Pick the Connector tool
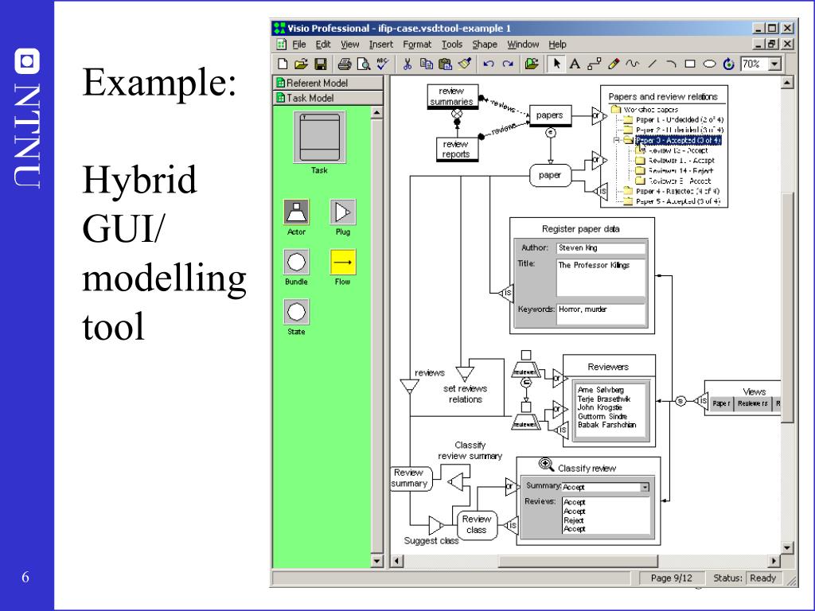 594,64
